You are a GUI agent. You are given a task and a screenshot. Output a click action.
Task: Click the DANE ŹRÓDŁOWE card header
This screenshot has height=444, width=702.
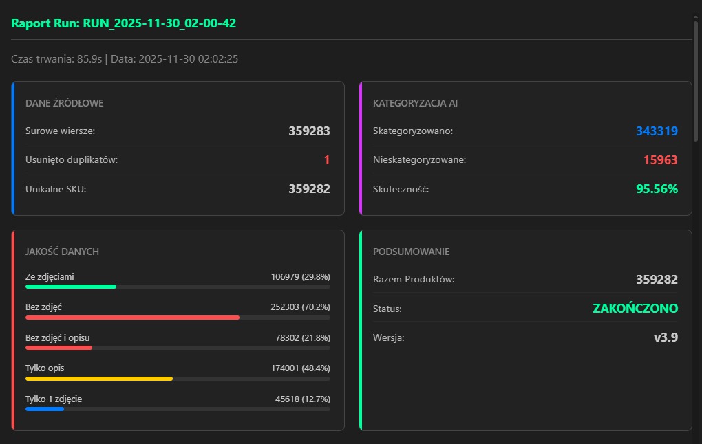coord(65,103)
